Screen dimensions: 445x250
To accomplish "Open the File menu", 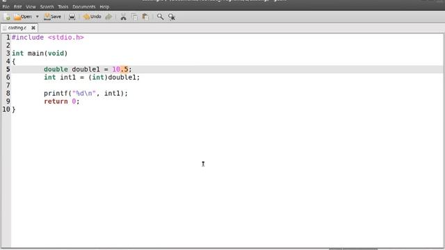I will (x=6, y=6).
